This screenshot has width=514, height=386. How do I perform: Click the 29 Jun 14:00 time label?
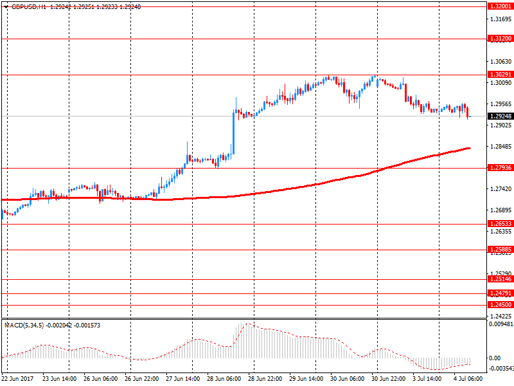306,379
